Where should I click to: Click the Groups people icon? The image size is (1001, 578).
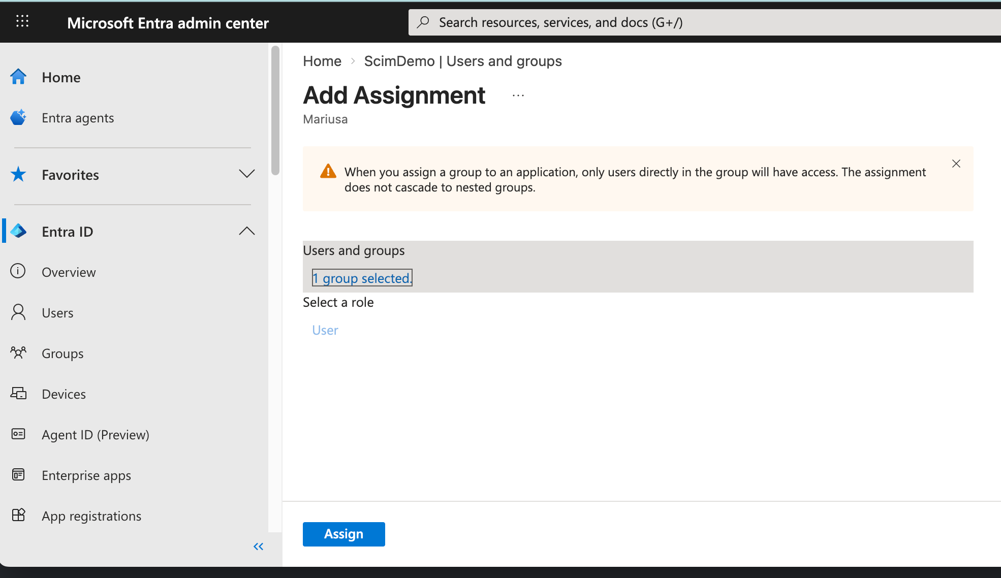pos(18,352)
